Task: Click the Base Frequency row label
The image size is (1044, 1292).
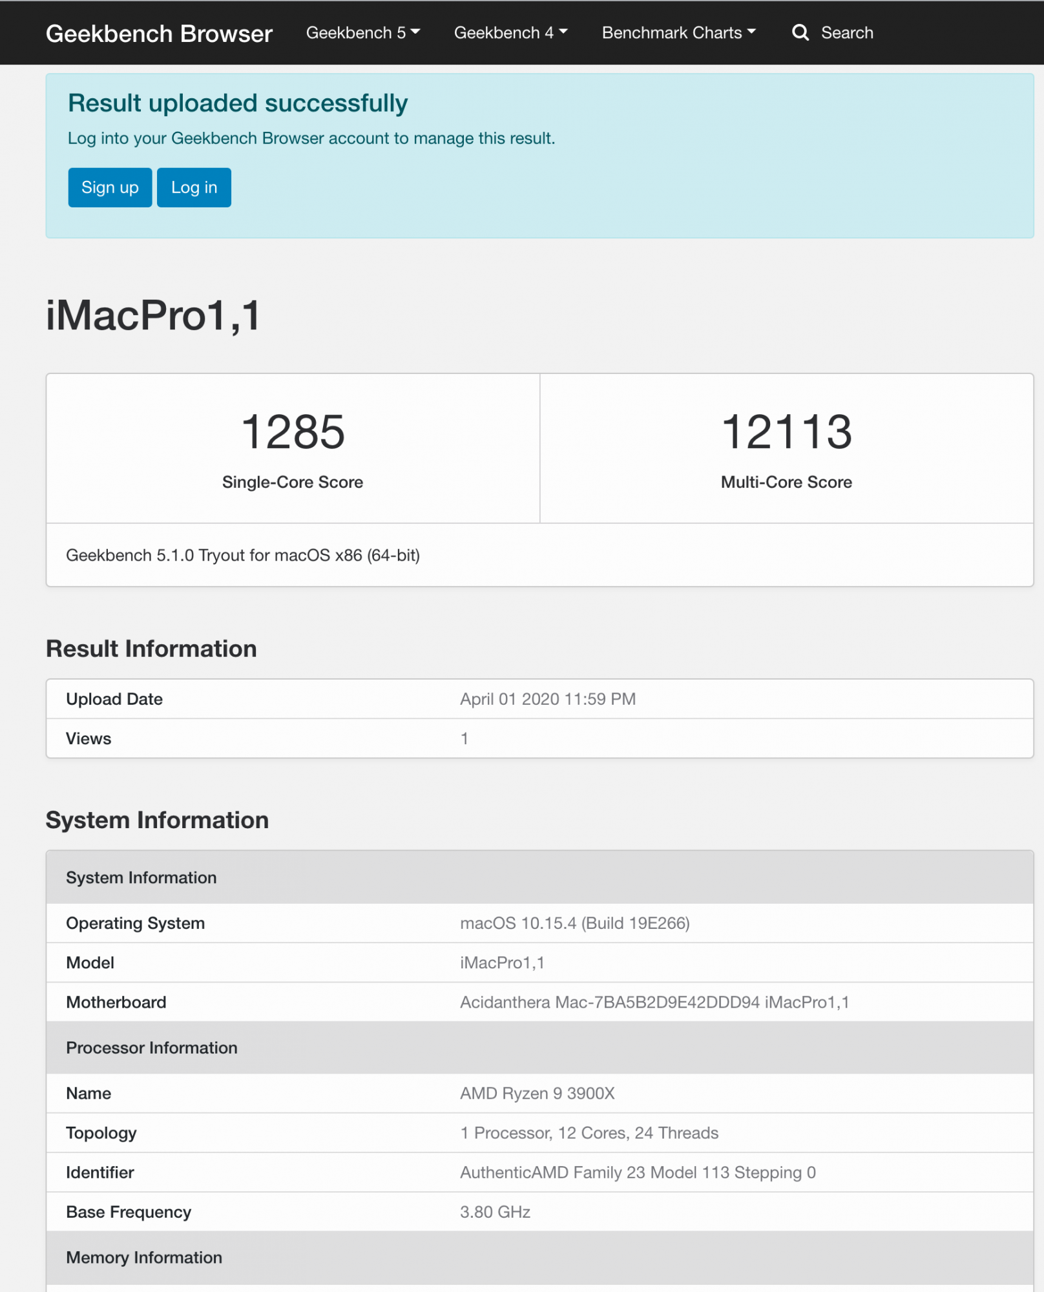Action: click(x=129, y=1212)
